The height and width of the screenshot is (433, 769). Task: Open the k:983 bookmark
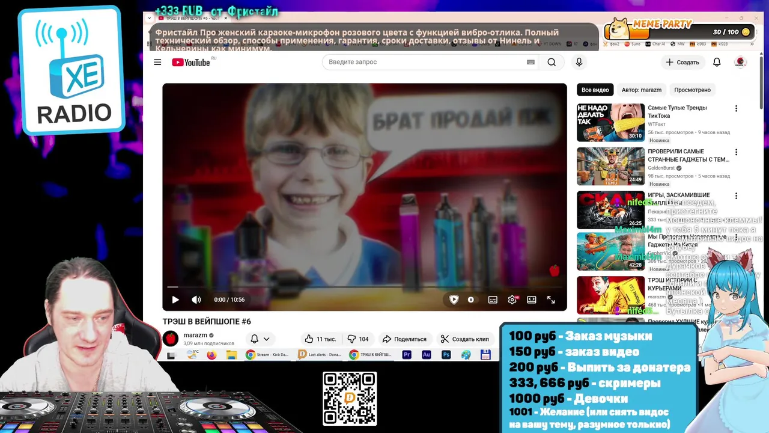pyautogui.click(x=698, y=44)
